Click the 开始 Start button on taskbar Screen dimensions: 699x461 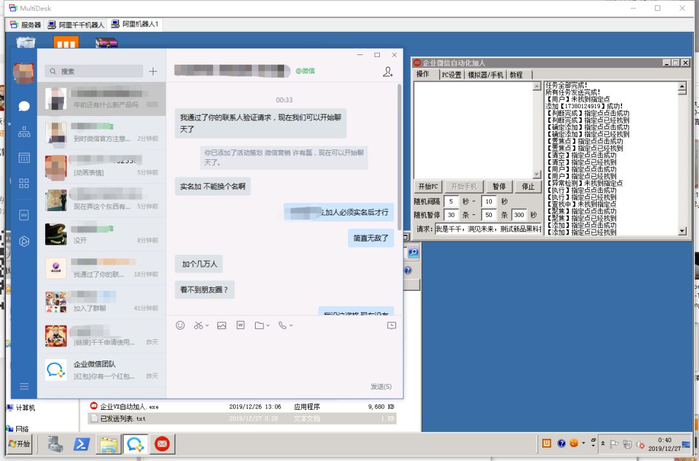19,444
